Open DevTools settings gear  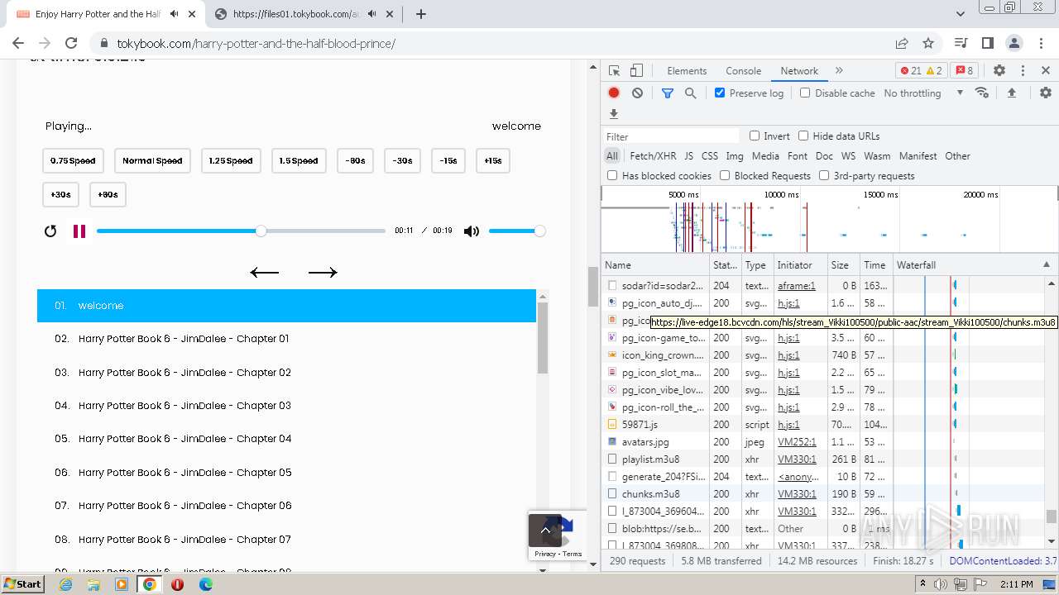pos(999,71)
